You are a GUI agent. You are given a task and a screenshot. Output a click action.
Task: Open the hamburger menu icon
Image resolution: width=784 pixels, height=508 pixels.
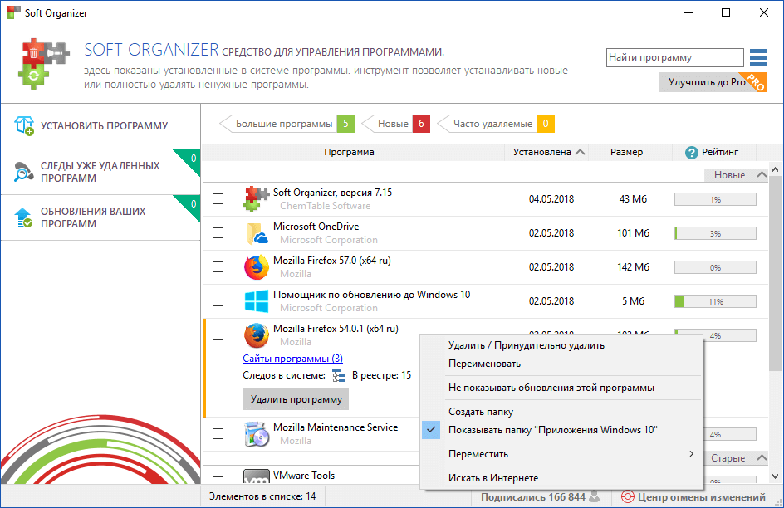(x=758, y=57)
